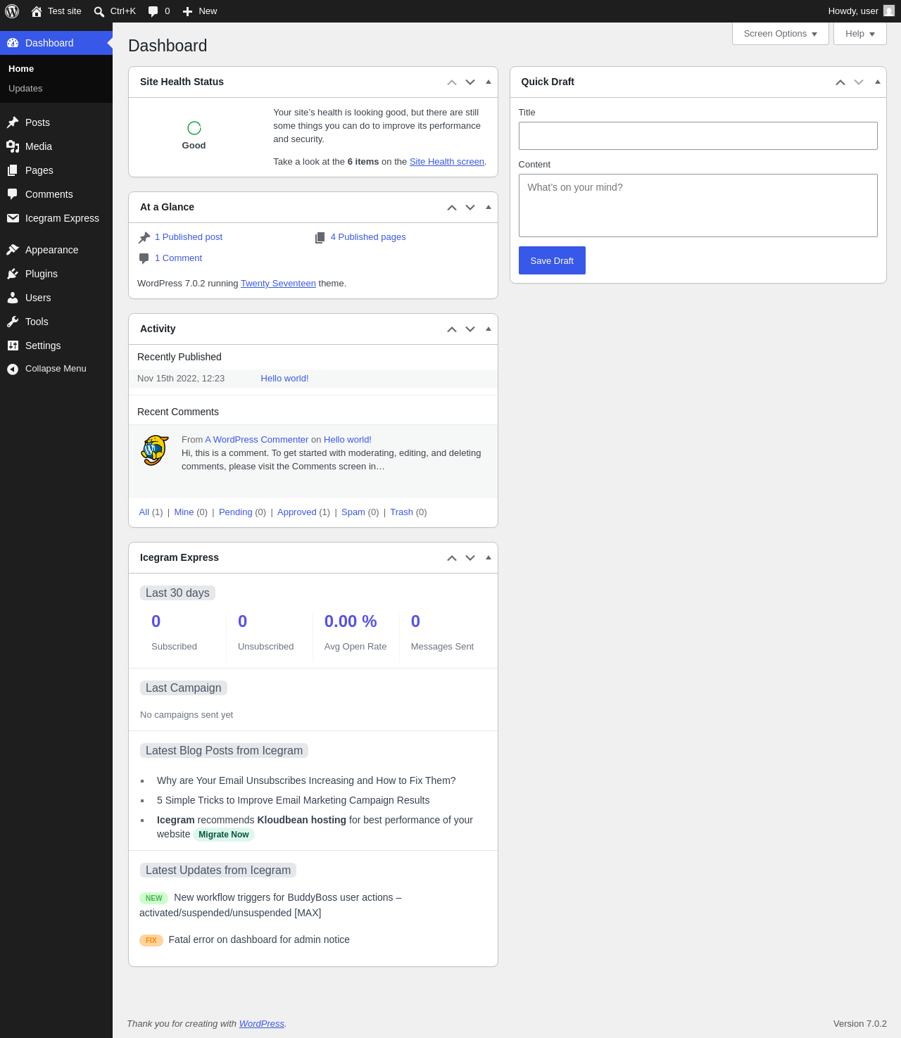The width and height of the screenshot is (901, 1038).
Task: Toggle the Site Health Status panel
Action: click(489, 82)
